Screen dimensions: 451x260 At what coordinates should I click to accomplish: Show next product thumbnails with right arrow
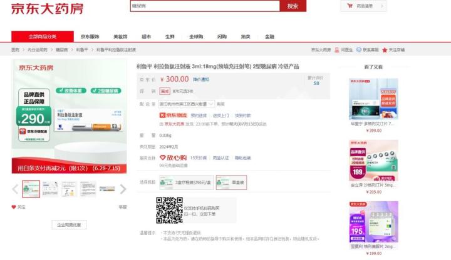point(123,189)
